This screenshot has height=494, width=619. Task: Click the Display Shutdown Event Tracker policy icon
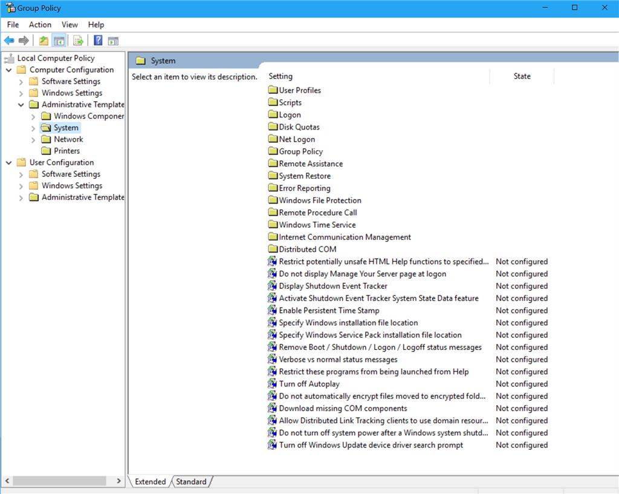(273, 285)
